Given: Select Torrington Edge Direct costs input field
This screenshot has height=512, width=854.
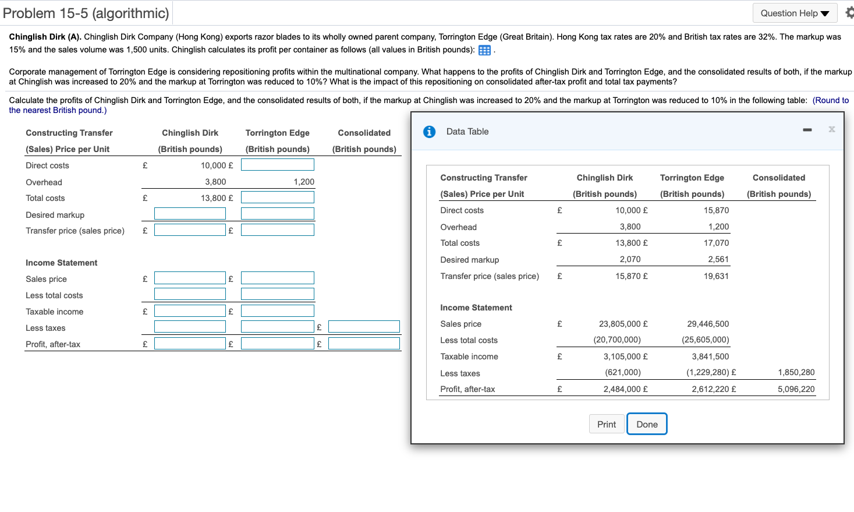Looking at the screenshot, I should tap(278, 165).
